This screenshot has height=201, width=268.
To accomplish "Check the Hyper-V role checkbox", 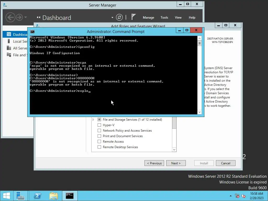I will (x=99, y=125).
